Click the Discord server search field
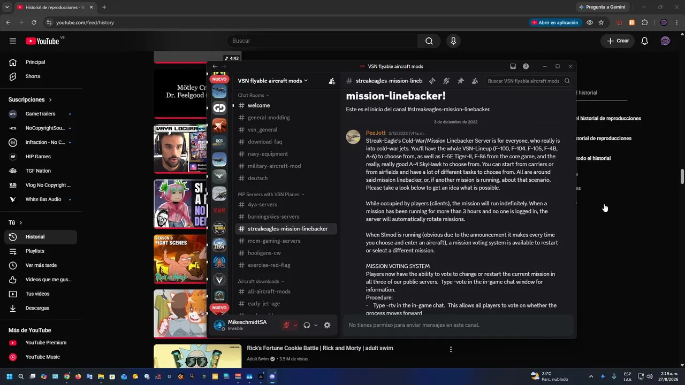This screenshot has height=385, width=685. (528, 81)
